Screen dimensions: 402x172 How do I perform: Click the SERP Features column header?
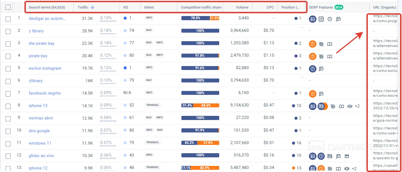point(321,7)
